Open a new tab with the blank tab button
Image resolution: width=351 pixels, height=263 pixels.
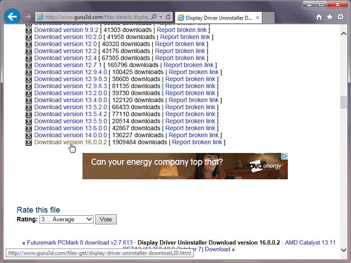[269, 18]
